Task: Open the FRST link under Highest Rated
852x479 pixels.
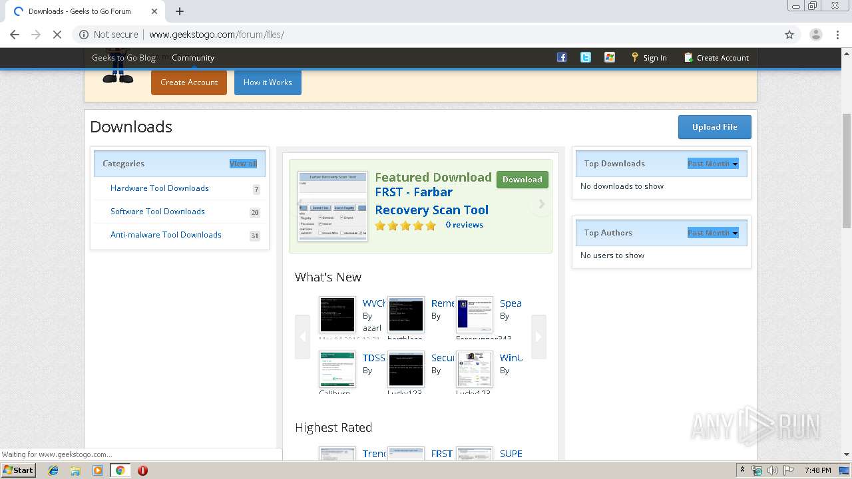Action: click(x=441, y=454)
